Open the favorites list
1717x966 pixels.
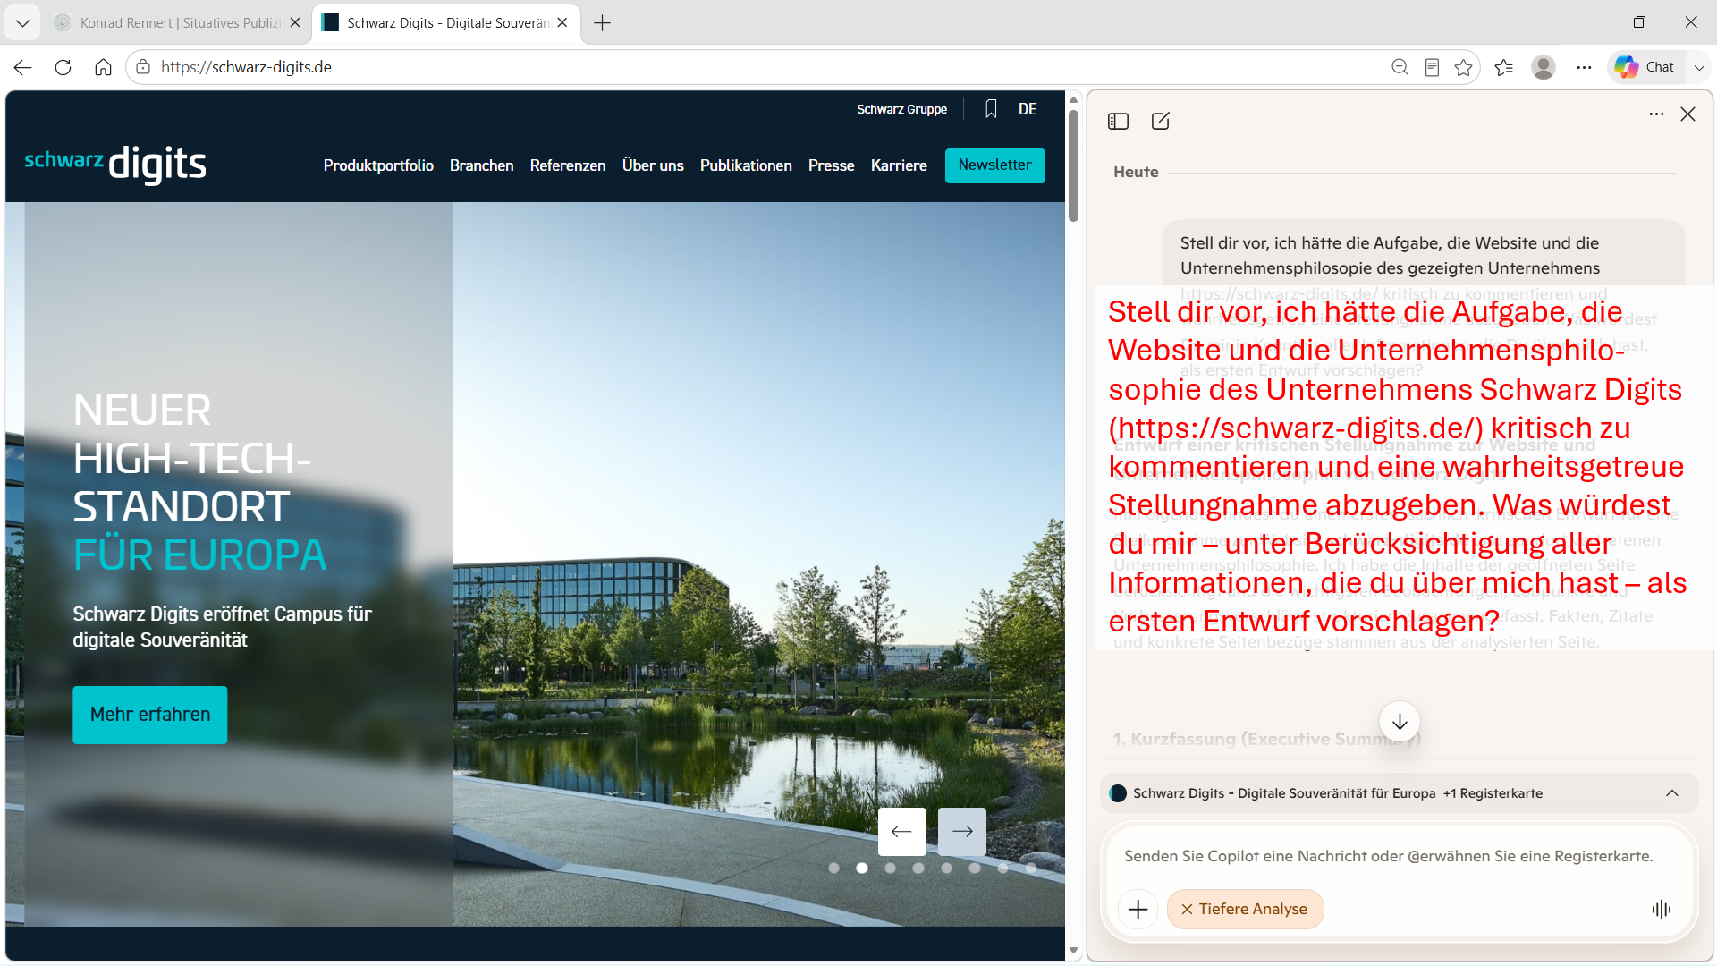[1504, 67]
